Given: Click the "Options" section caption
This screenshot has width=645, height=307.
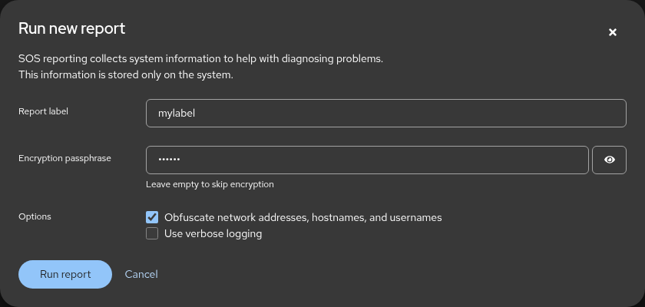Looking at the screenshot, I should tap(35, 216).
